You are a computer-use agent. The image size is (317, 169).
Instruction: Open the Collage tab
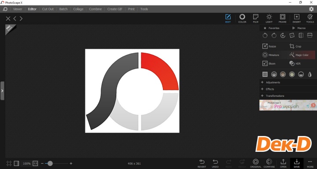point(78,9)
